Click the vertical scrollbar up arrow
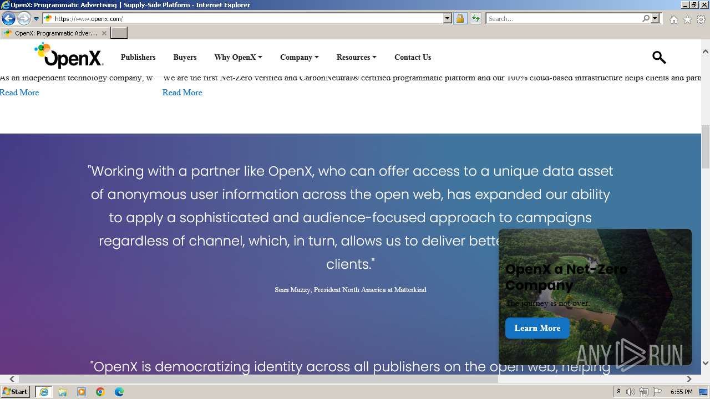The image size is (710, 399). pos(706,51)
